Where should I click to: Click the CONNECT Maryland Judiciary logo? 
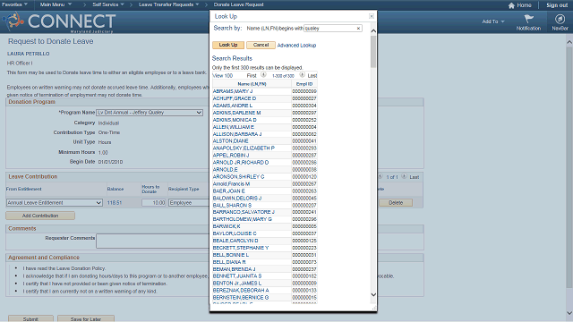tap(60, 21)
